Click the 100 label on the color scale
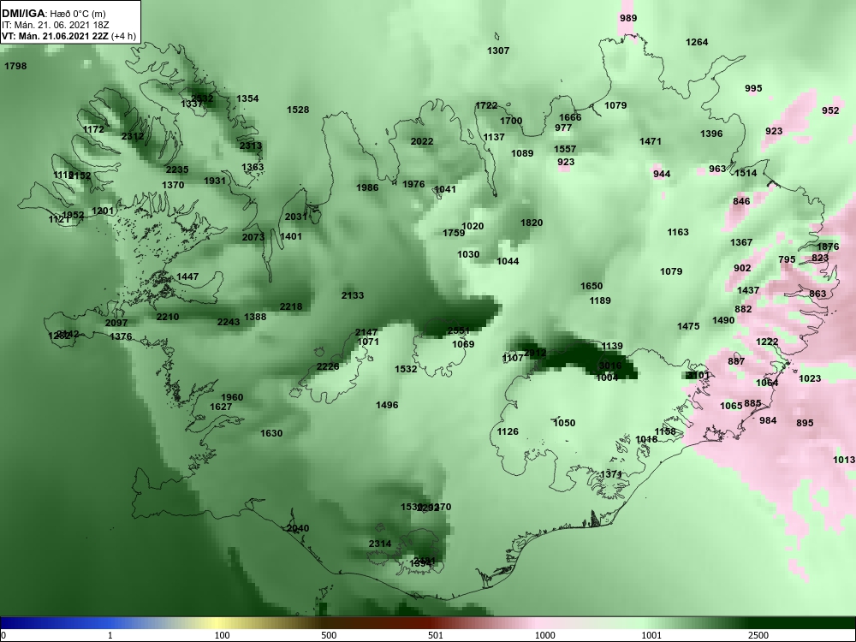 pos(222,635)
